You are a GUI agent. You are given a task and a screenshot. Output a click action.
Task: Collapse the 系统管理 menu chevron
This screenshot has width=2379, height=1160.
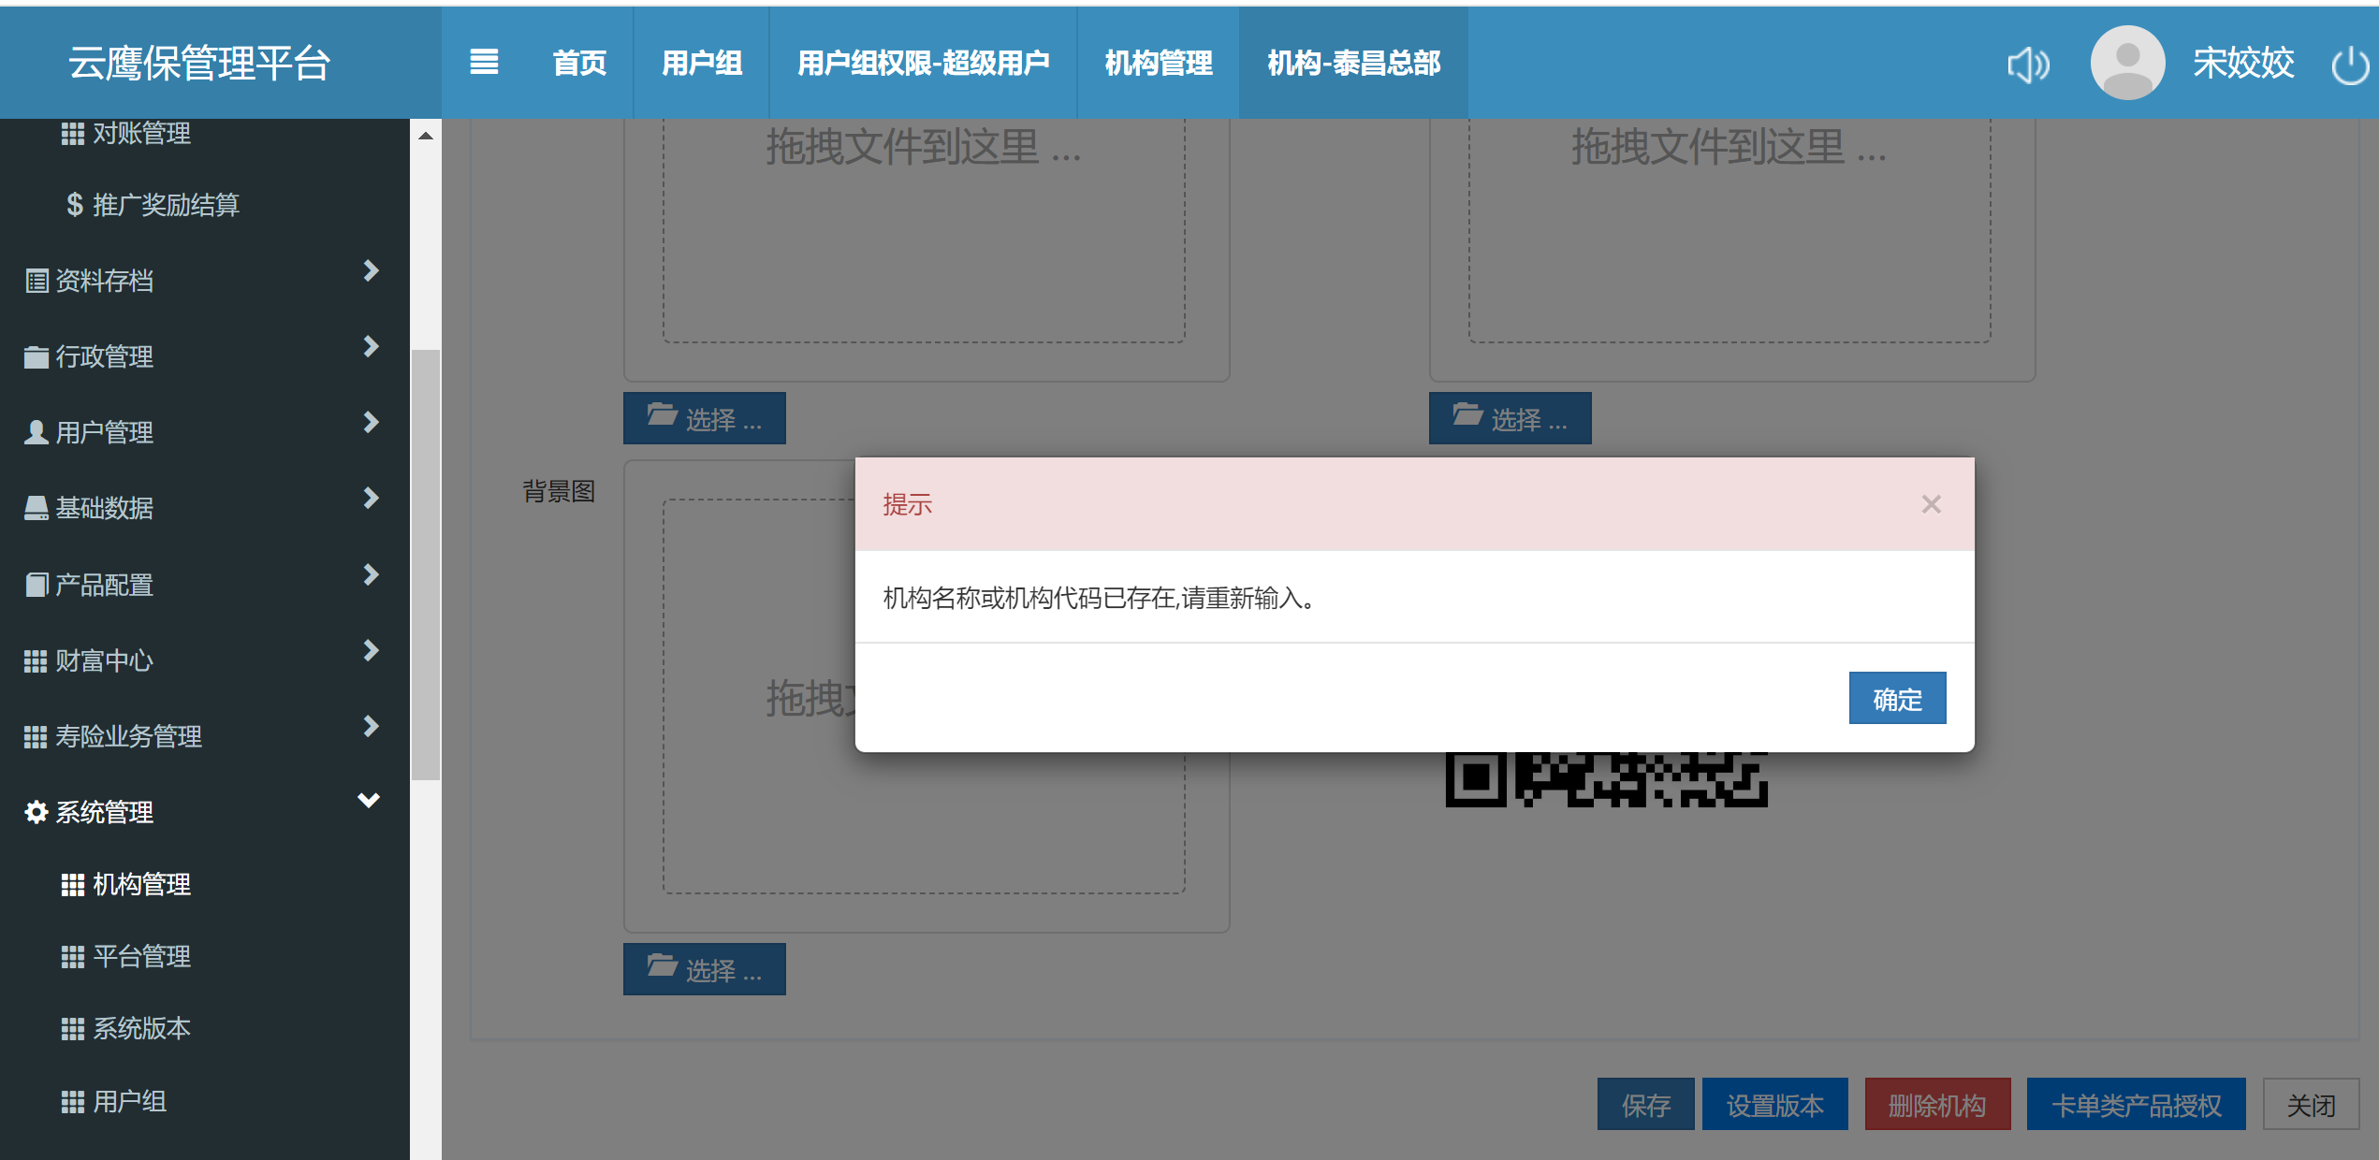(x=369, y=801)
